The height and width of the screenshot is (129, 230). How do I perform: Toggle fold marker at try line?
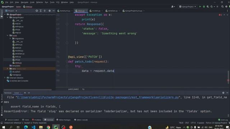[x=67, y=66]
